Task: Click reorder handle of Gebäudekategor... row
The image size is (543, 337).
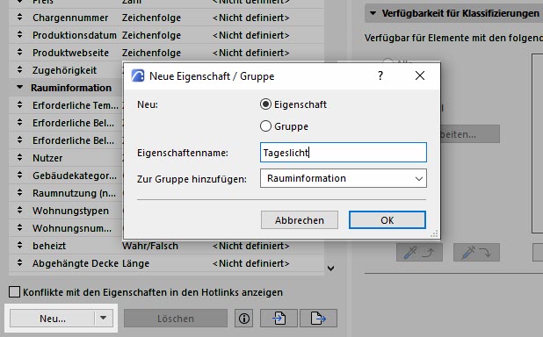Action: [x=19, y=175]
